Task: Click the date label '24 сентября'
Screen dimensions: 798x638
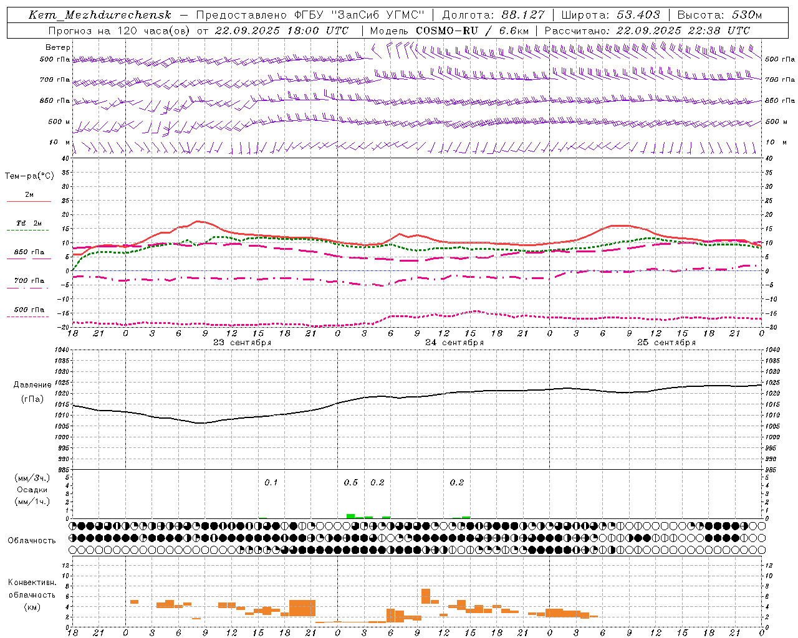Action: coord(454,343)
